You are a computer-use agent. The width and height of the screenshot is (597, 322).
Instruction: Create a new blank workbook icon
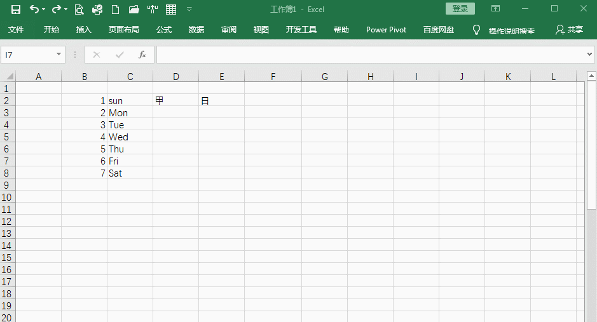(x=115, y=10)
